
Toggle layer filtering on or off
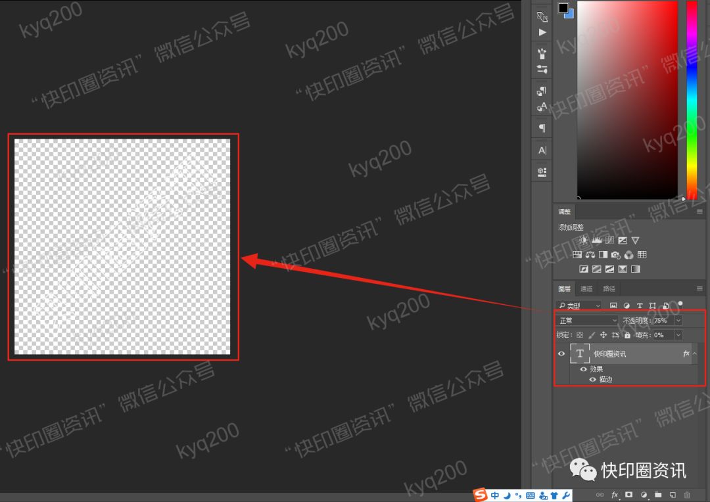click(680, 304)
